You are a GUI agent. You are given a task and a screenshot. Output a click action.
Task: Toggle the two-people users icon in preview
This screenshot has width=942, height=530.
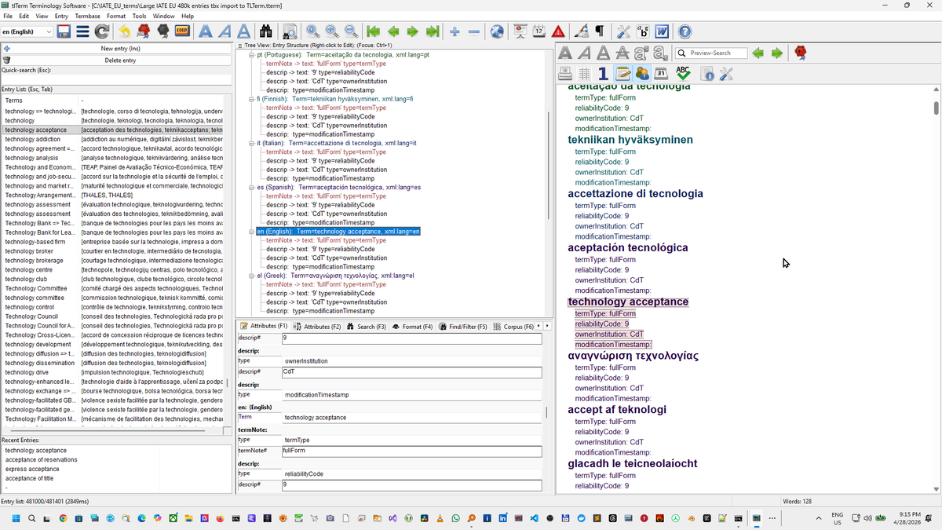tap(642, 73)
